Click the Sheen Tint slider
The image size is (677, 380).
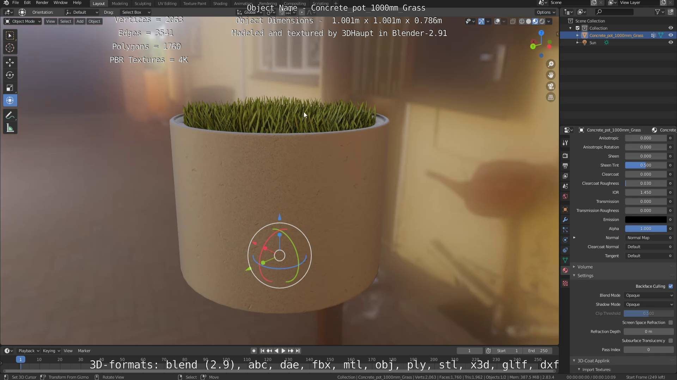646,165
